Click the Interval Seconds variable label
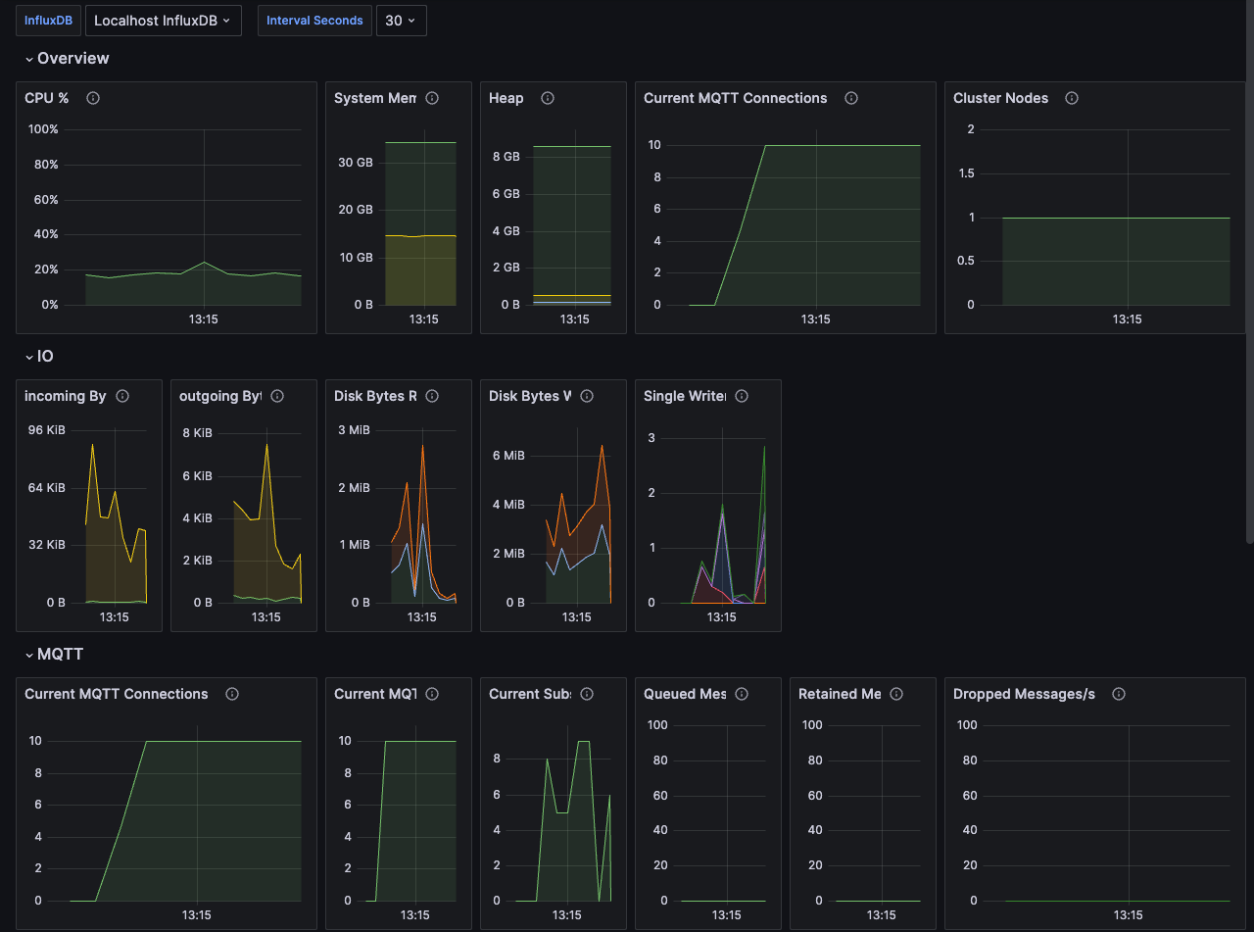This screenshot has height=932, width=1254. (x=315, y=21)
